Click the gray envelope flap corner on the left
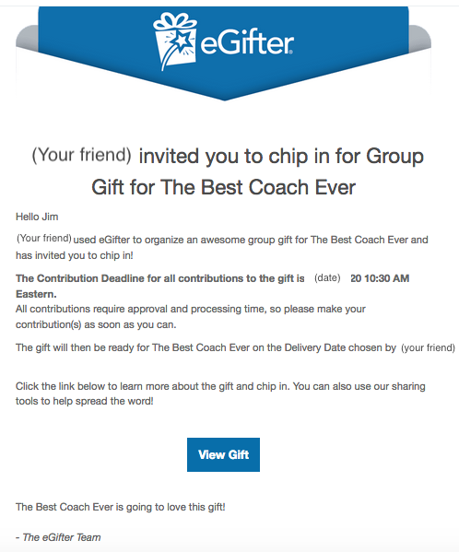 pos(27,38)
